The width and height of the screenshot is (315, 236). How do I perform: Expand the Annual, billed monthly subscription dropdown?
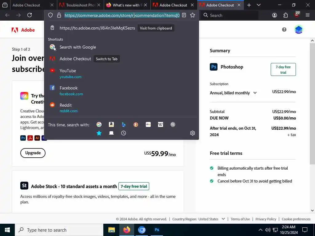point(233,93)
